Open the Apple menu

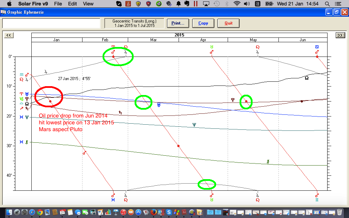(x=9, y=3)
